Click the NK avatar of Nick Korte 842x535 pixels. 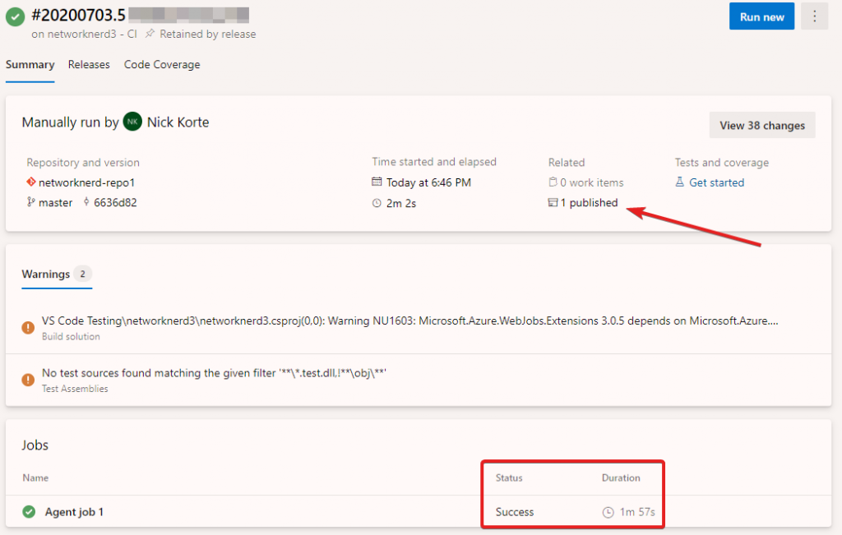[x=132, y=122]
